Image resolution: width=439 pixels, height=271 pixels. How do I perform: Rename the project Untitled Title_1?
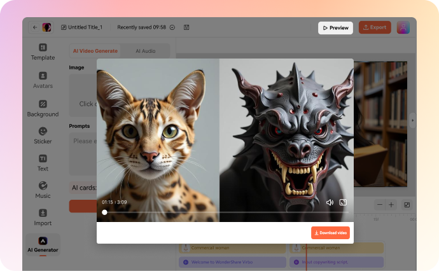85,27
